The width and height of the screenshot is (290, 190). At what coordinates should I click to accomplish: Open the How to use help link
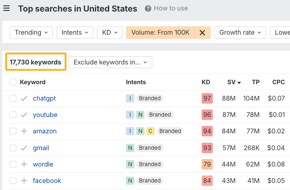(x=171, y=8)
